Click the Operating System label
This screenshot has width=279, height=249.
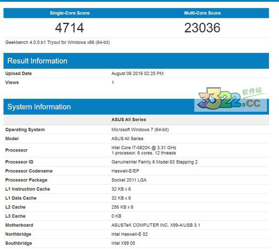coord(25,130)
